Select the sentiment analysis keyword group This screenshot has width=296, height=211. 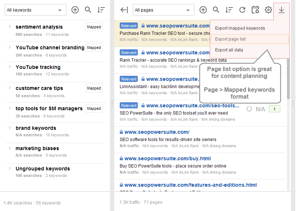pyautogui.click(x=39, y=27)
